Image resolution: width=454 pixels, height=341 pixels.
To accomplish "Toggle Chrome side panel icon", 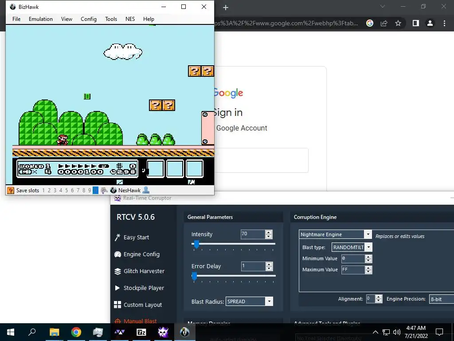I will click(x=416, y=23).
